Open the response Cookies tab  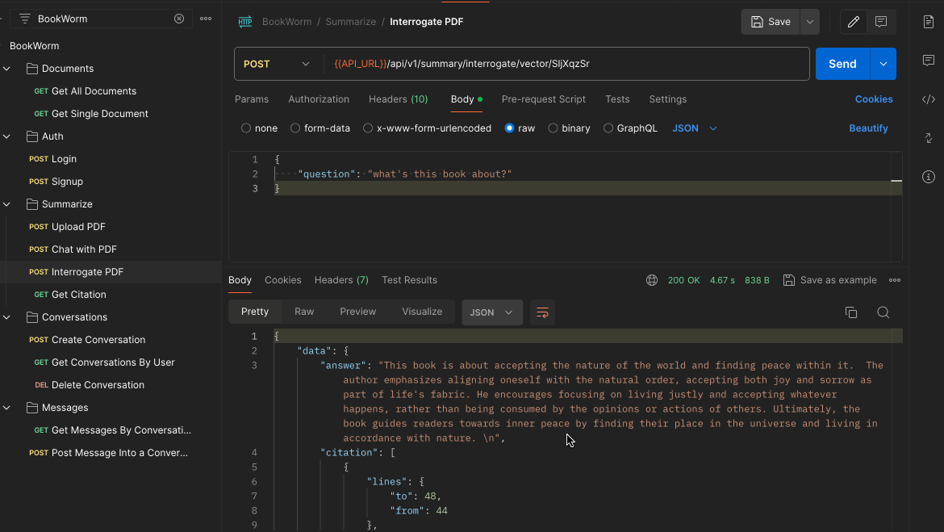283,280
